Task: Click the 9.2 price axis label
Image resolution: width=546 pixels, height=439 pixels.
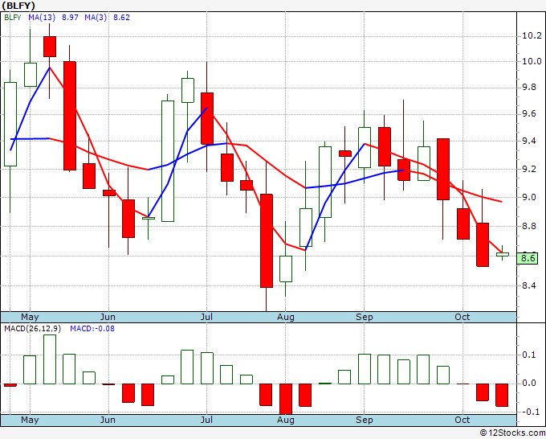Action: 529,169
